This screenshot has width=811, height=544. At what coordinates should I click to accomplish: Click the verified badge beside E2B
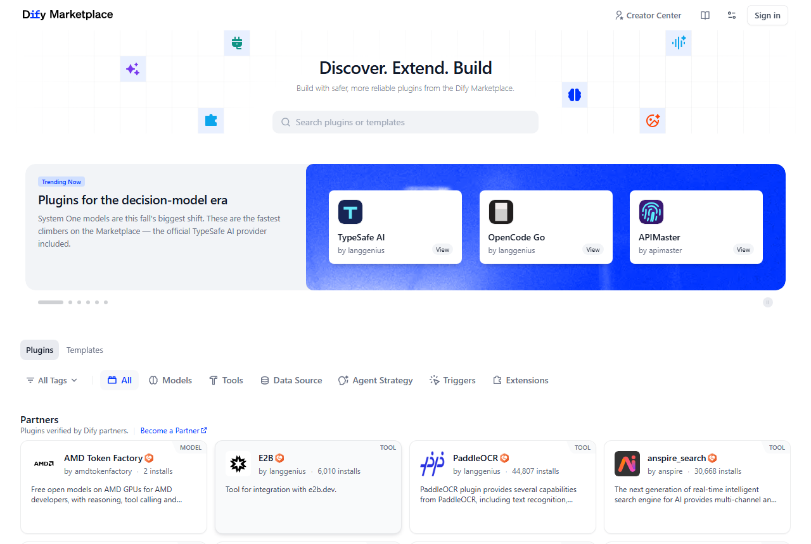pyautogui.click(x=279, y=458)
